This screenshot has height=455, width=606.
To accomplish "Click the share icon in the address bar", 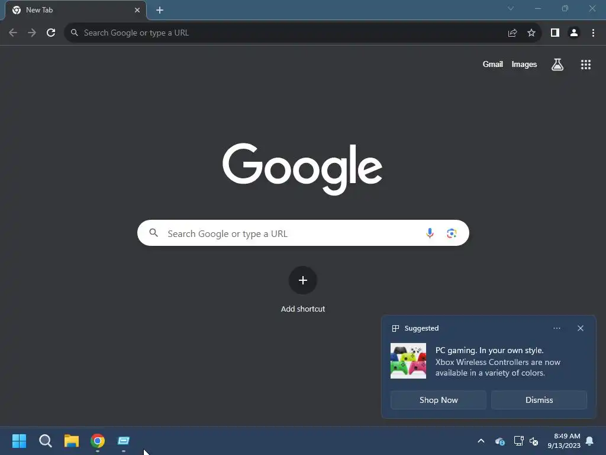I will click(512, 33).
